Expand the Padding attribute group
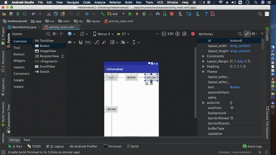The image size is (276, 155). pyautogui.click(x=203, y=66)
